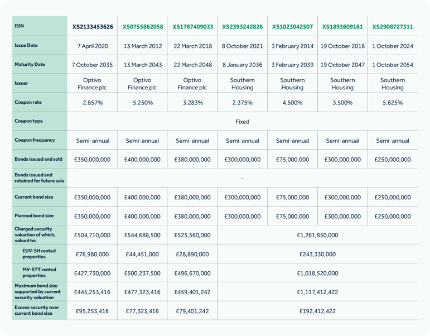Select the 1 October 2024 issue date cell
The height and width of the screenshot is (336, 430).
tap(393, 46)
